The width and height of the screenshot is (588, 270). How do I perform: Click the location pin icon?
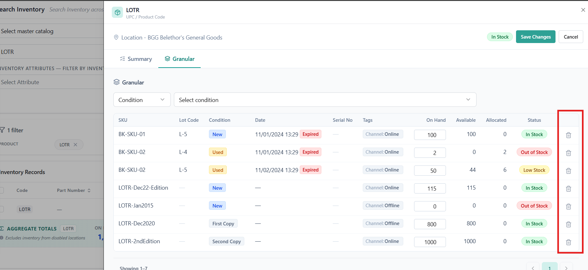pyautogui.click(x=116, y=37)
